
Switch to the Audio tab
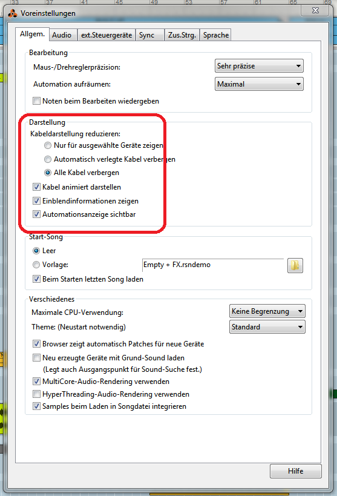point(62,35)
